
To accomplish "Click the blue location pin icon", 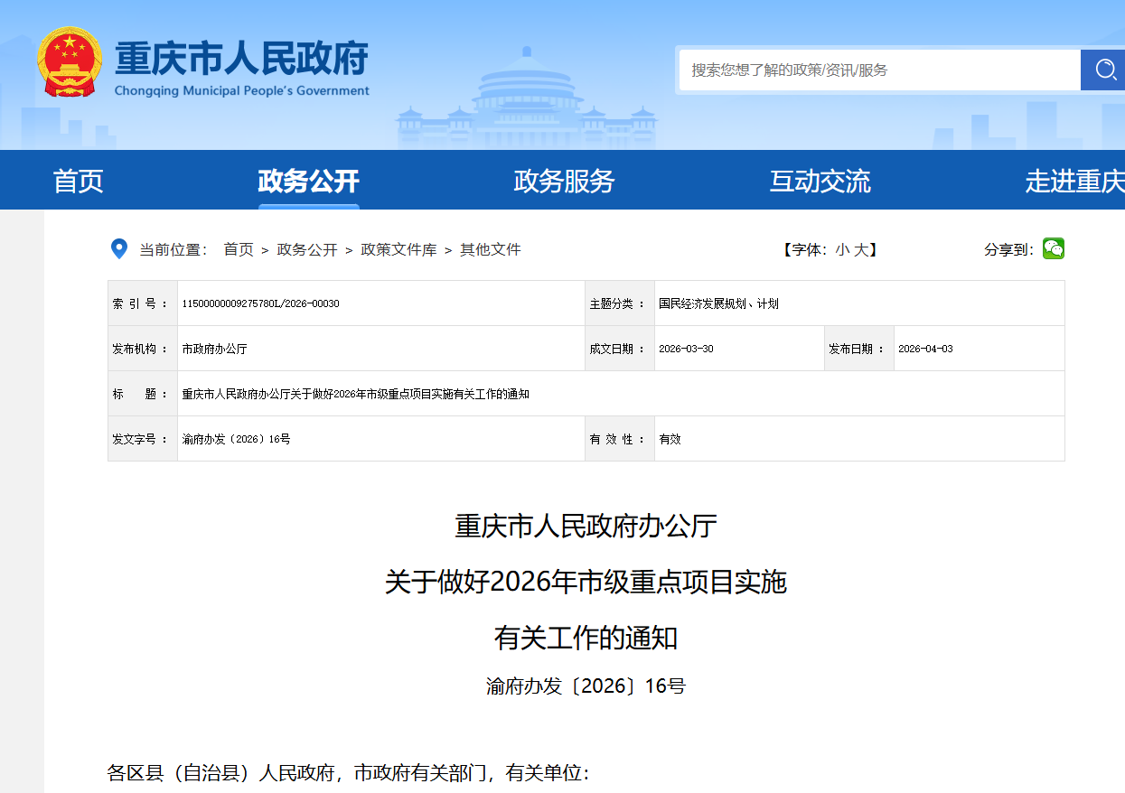I will (118, 249).
